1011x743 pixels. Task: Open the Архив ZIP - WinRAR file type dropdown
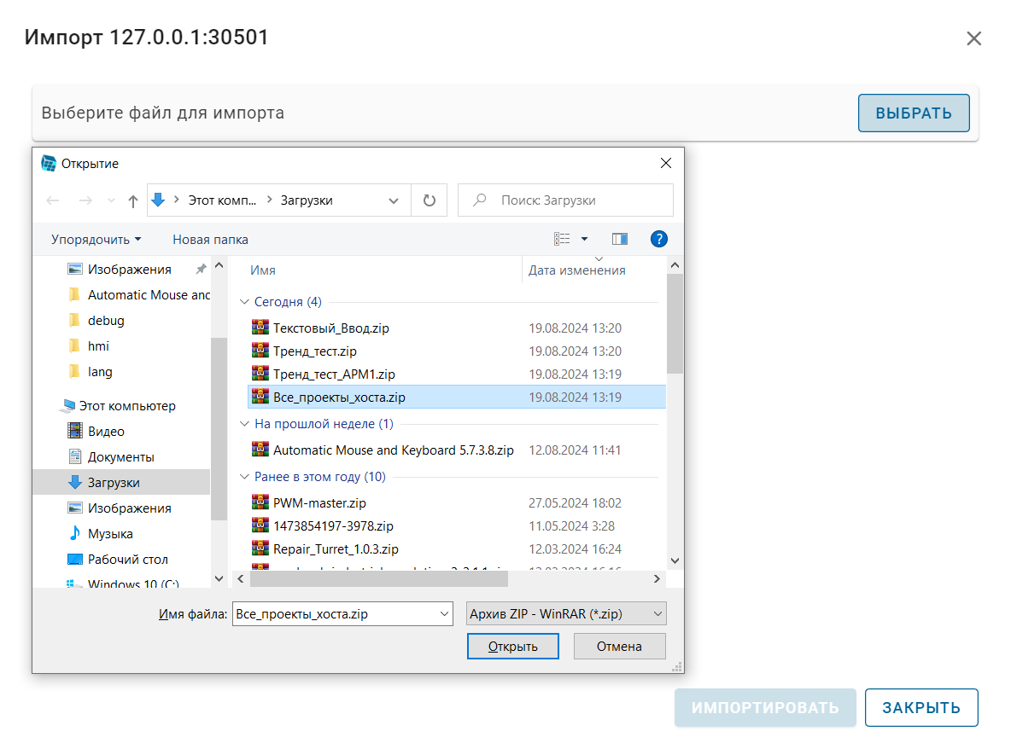(x=566, y=613)
